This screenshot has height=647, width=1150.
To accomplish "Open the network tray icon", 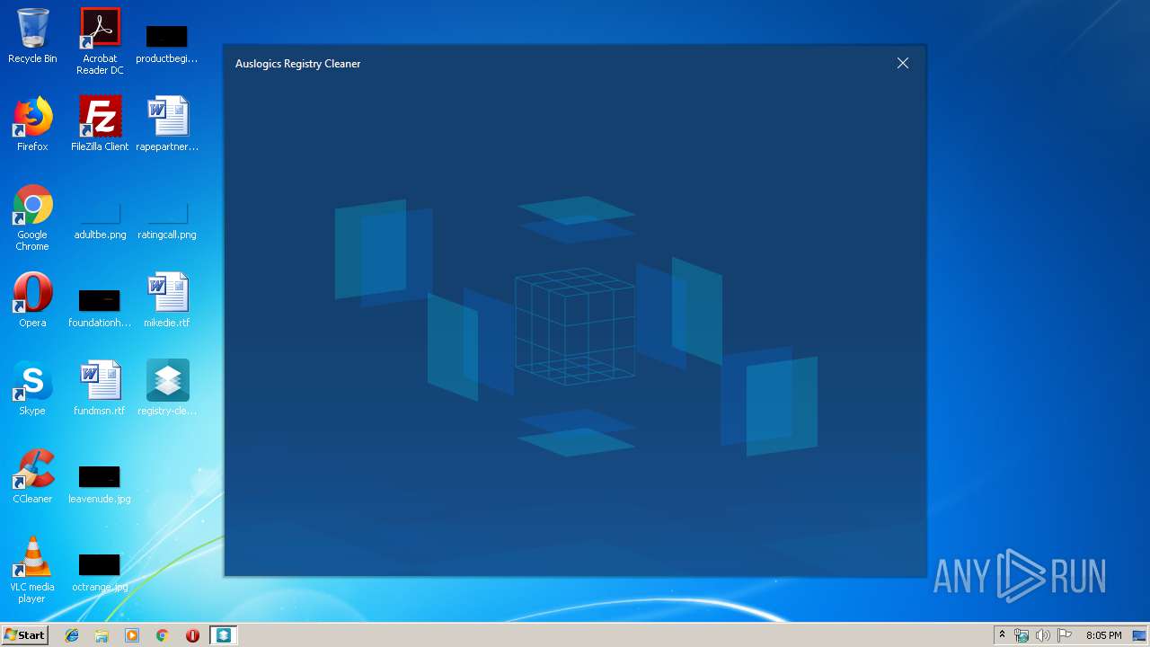I will click(x=1022, y=635).
